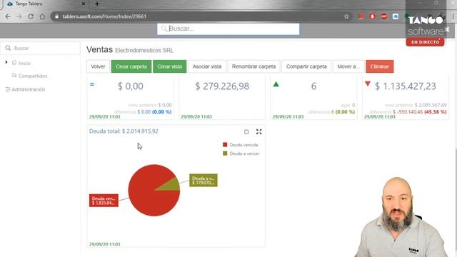
Task: Reload the page with the refresh icon
Action: [x=31, y=16]
